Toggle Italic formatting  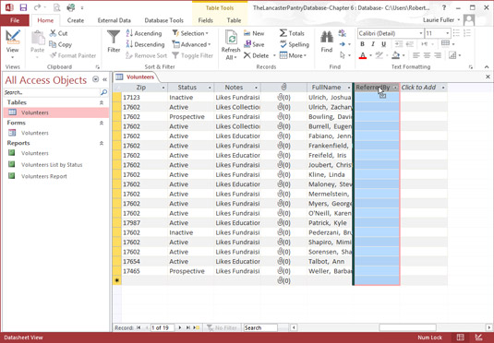click(x=373, y=44)
